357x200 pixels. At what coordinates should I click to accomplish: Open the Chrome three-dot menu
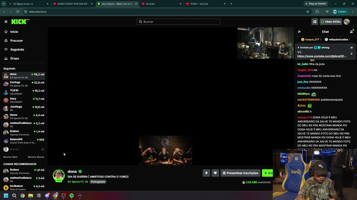coord(353,12)
